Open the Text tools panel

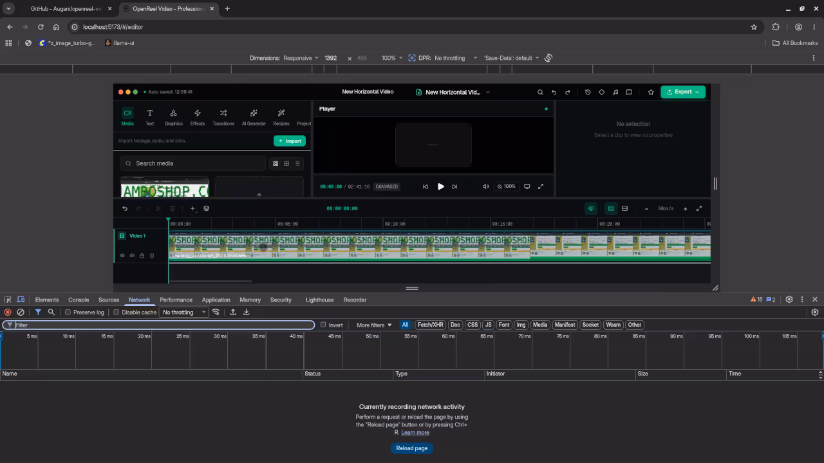coord(149,117)
